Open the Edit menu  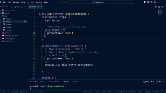(x=9, y=2)
